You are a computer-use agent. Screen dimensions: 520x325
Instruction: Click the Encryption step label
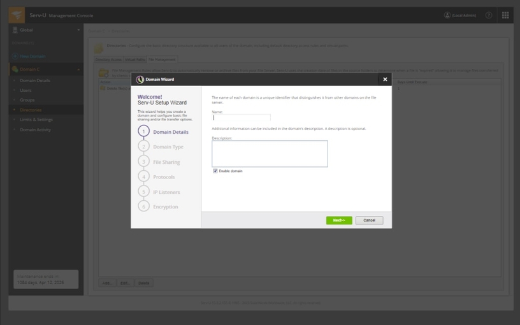(166, 207)
